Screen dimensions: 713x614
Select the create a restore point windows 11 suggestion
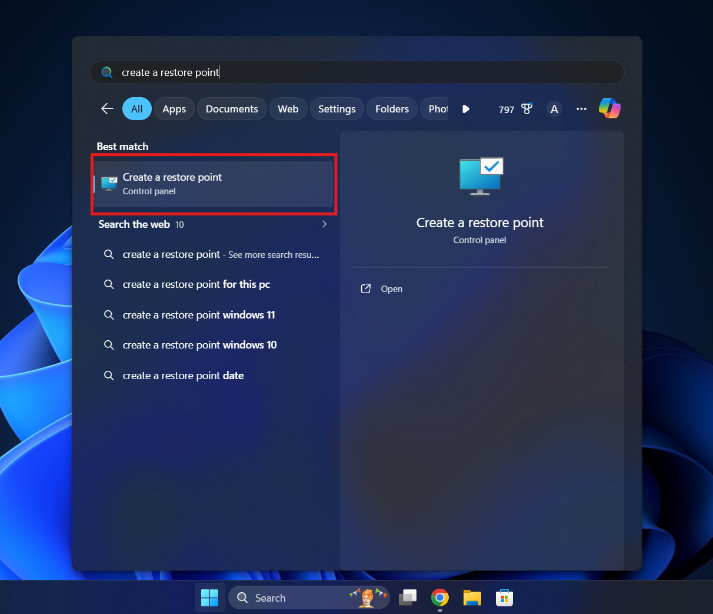pyautogui.click(x=198, y=315)
